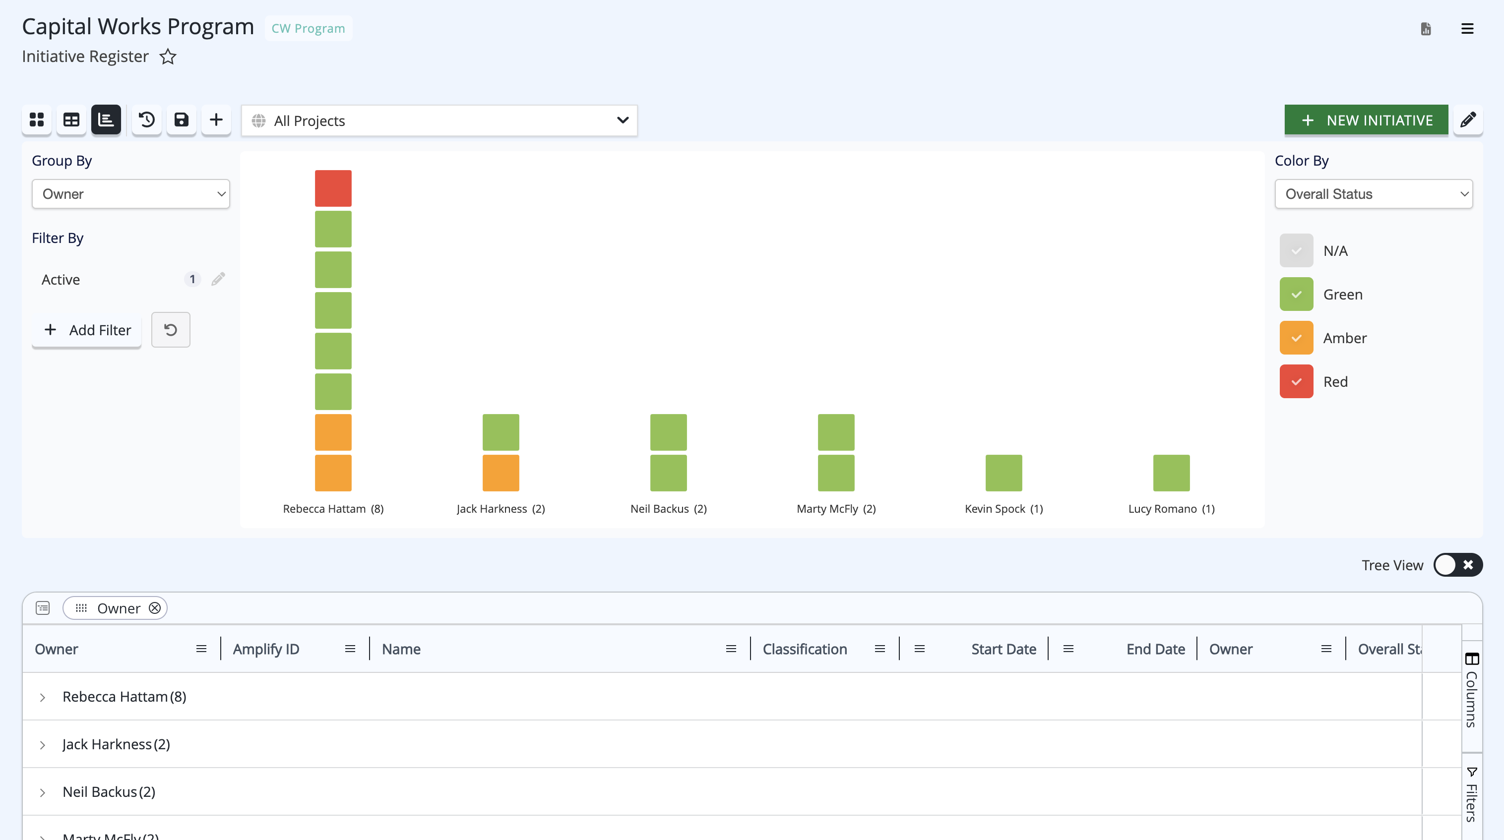Open the End Date column menu icon
The image size is (1504, 840).
click(x=1068, y=649)
